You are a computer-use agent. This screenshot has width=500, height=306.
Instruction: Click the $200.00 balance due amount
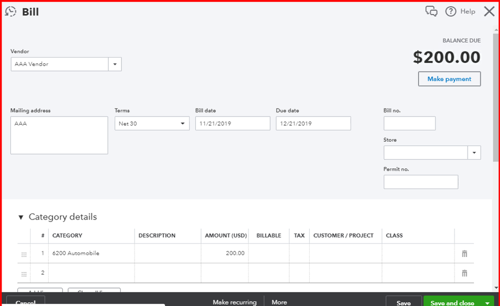point(447,57)
